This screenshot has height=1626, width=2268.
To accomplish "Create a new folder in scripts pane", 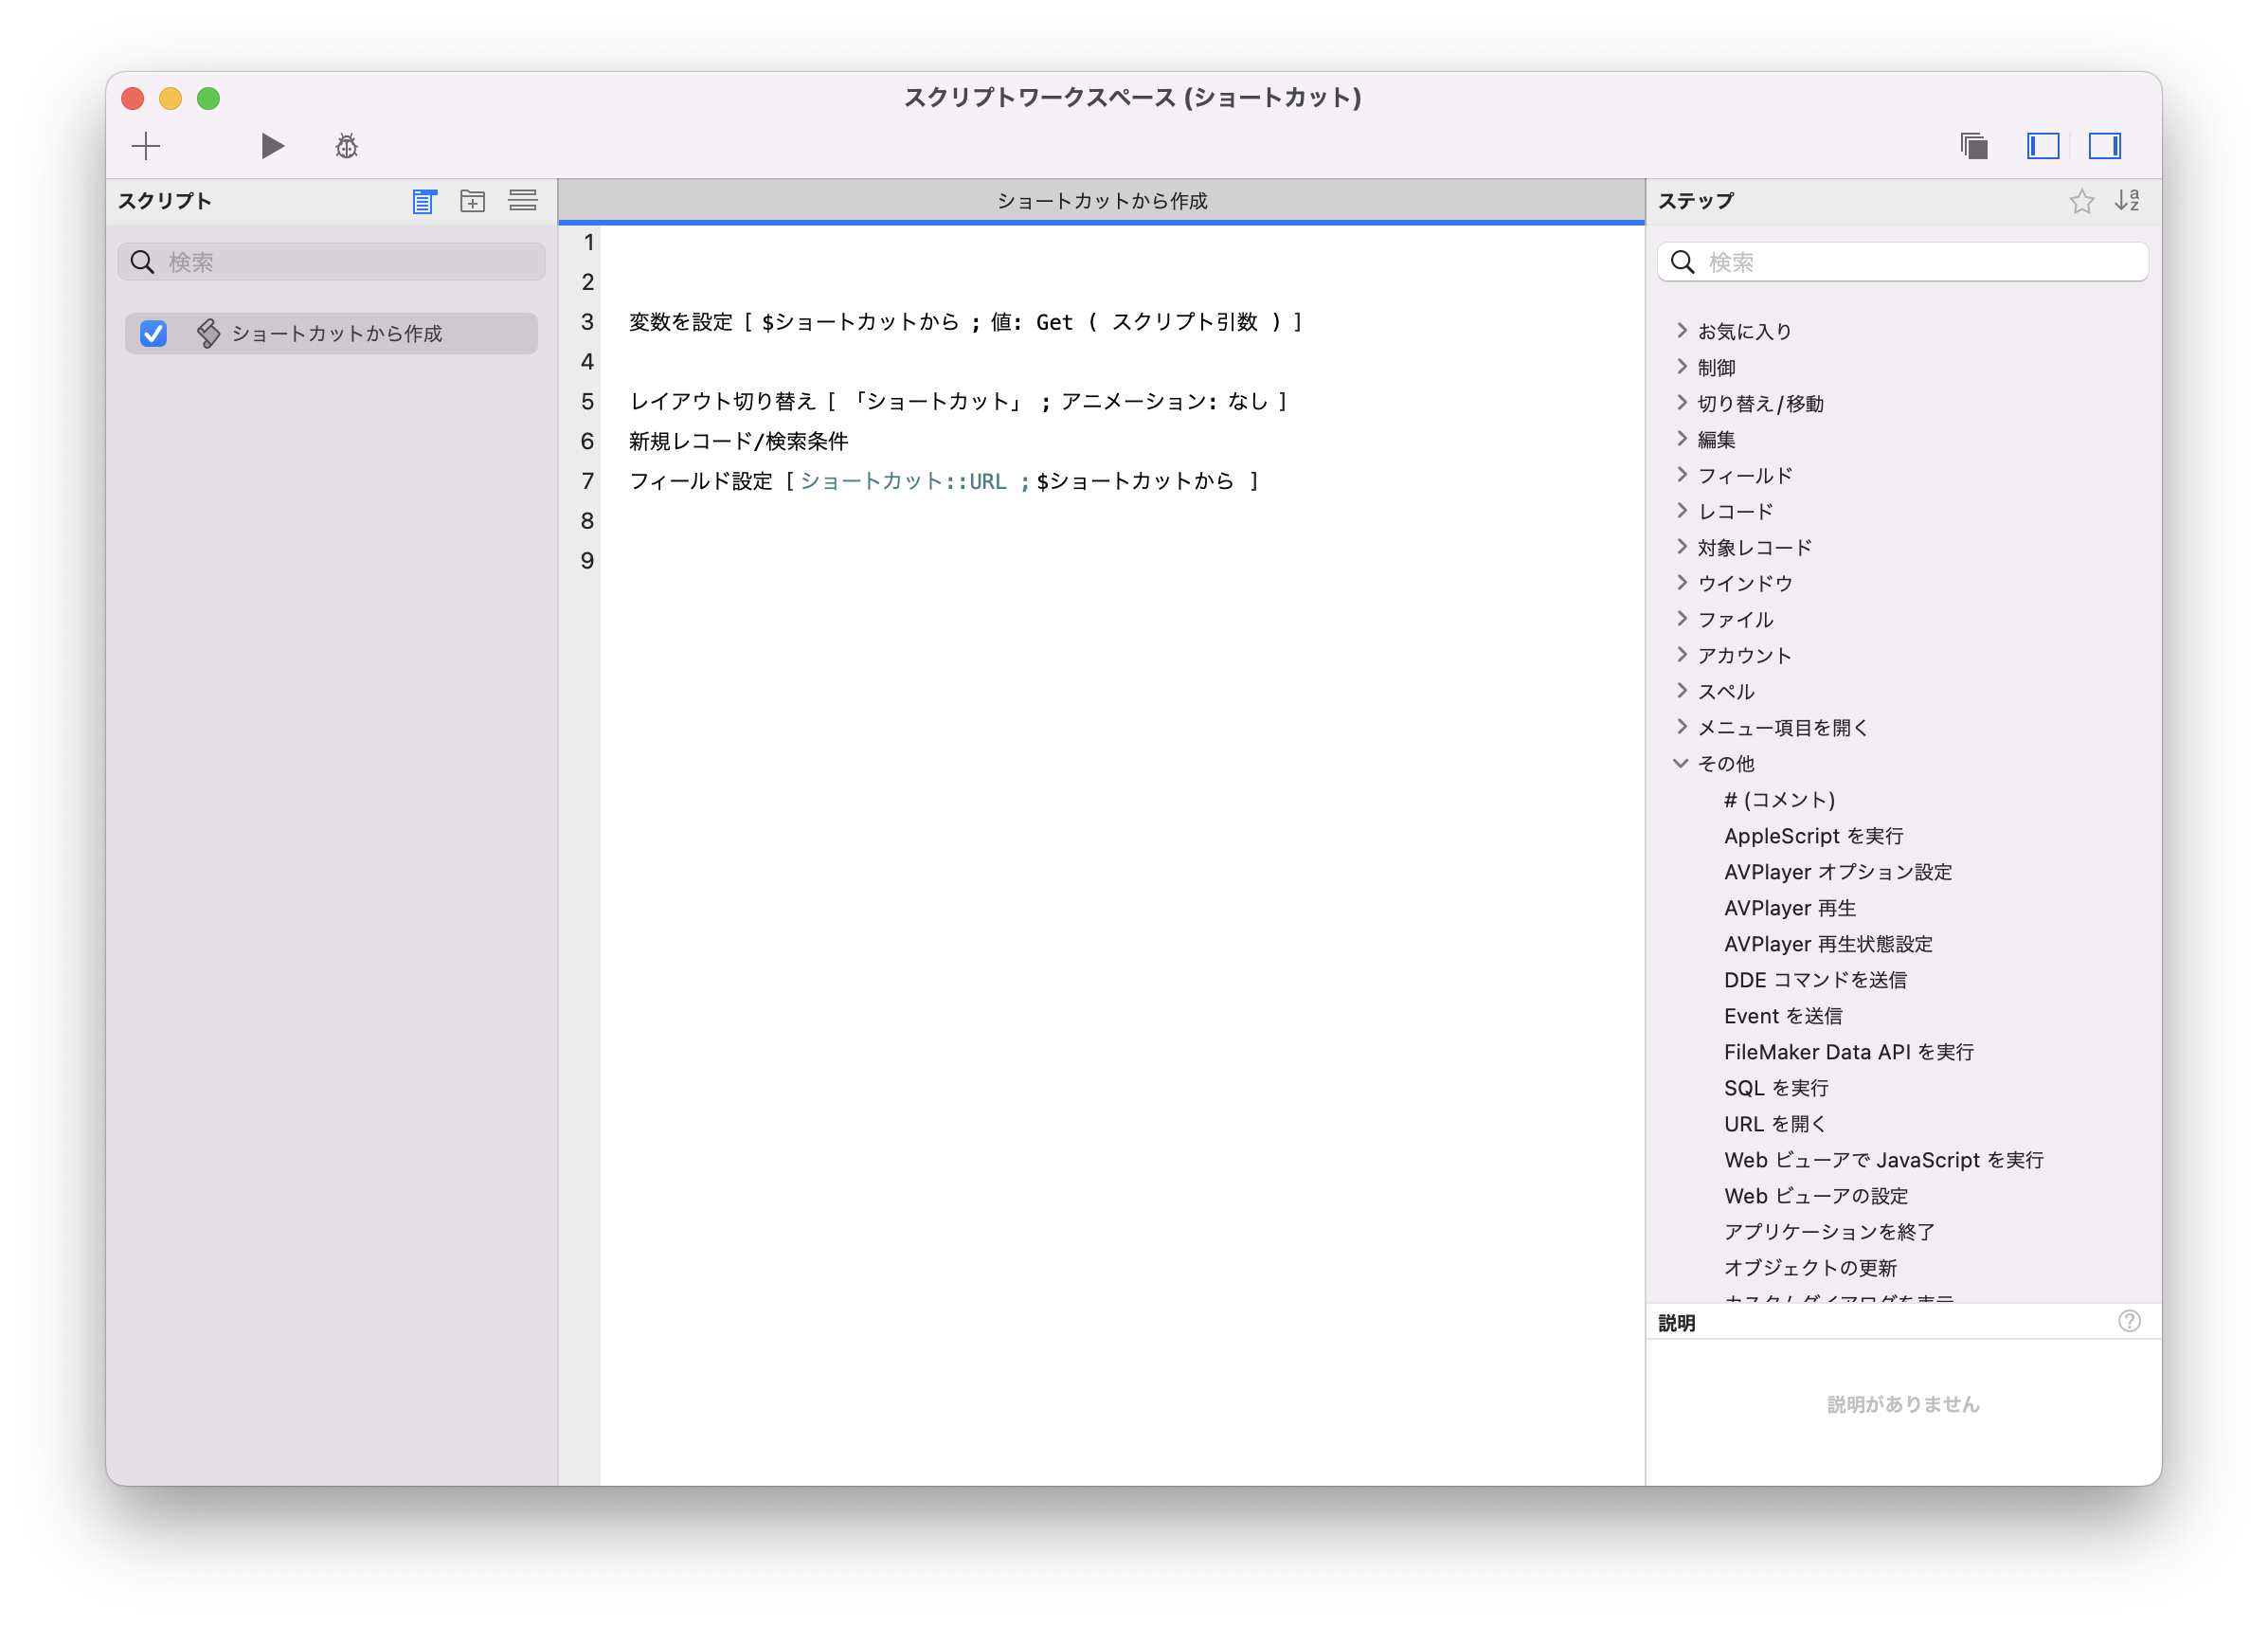I will [x=472, y=201].
